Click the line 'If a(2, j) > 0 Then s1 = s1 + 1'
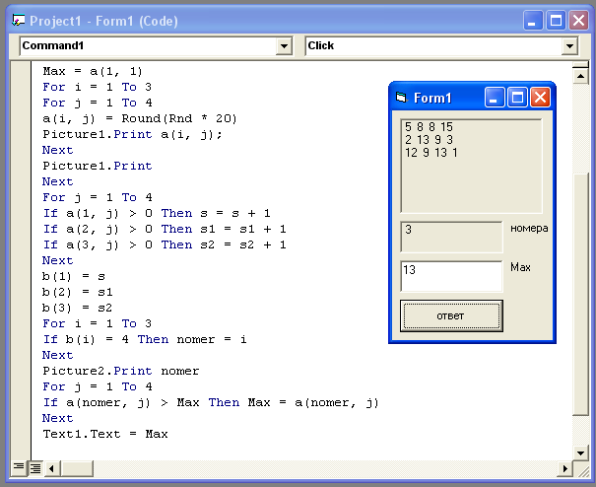596x487 pixels. tap(165, 229)
